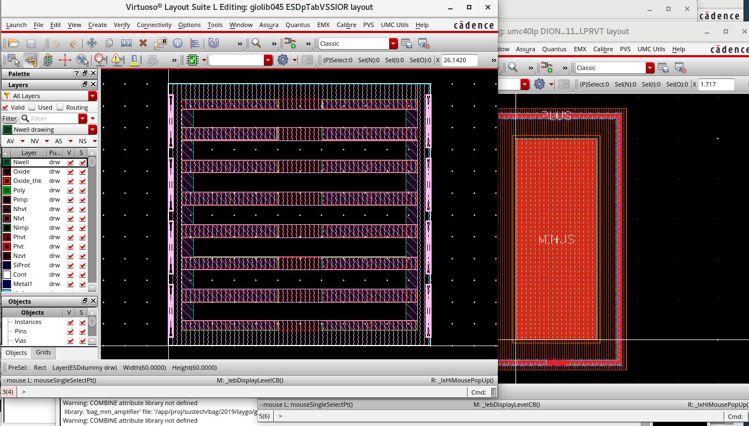Click the magnifier Zoom In icon
Image resolution: width=749 pixels, height=426 pixels.
(x=256, y=43)
